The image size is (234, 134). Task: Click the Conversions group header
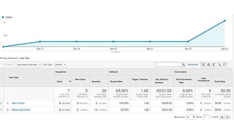point(181,72)
